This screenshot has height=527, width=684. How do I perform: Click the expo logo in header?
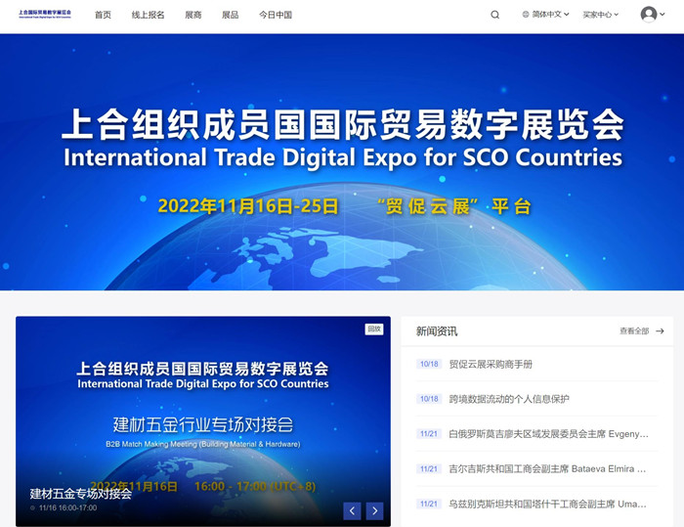[45, 14]
